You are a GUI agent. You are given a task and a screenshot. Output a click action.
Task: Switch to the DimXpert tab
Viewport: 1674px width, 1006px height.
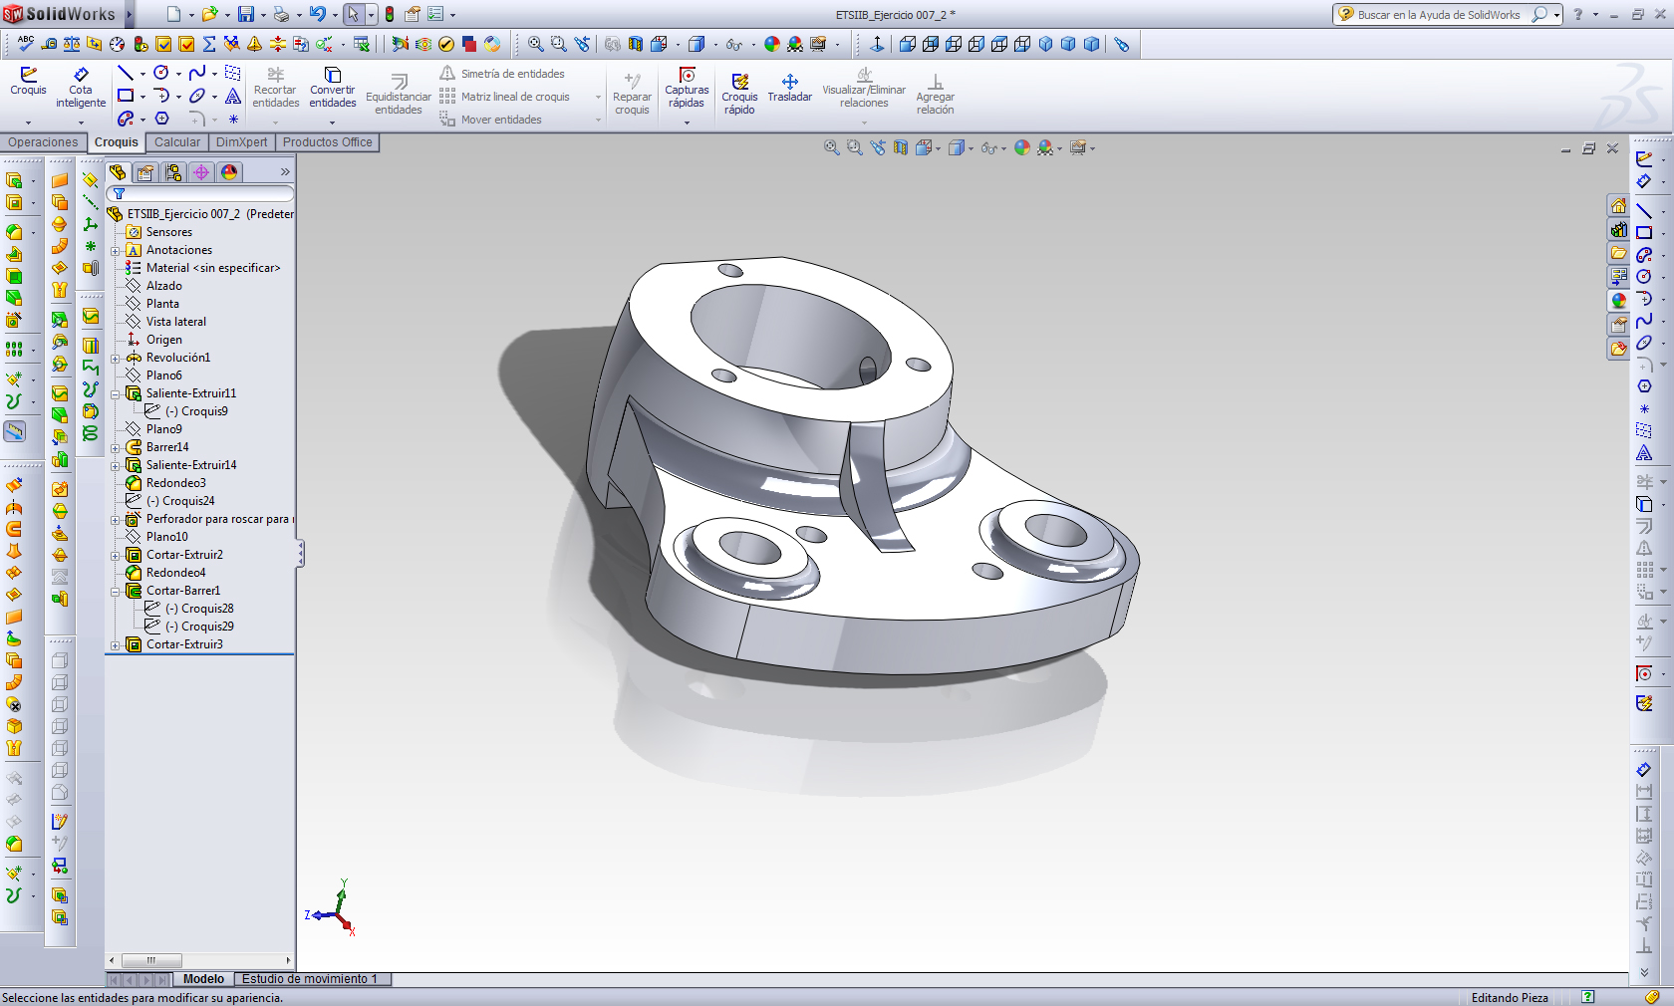click(x=242, y=142)
